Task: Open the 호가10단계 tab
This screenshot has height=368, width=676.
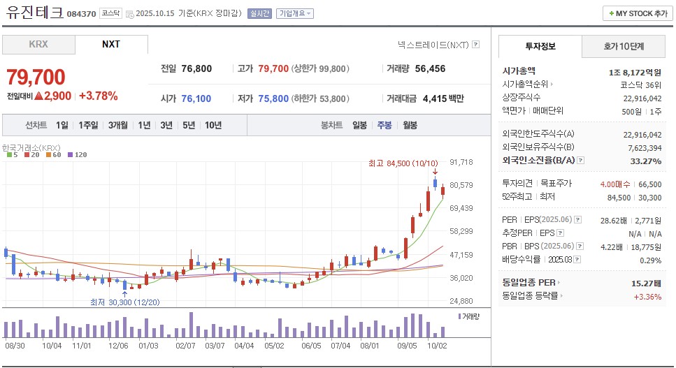Action: tap(624, 47)
